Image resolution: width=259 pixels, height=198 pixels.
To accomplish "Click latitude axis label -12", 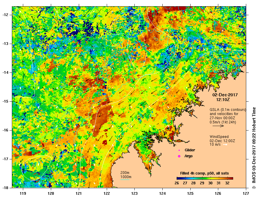I will click(x=5, y=15).
